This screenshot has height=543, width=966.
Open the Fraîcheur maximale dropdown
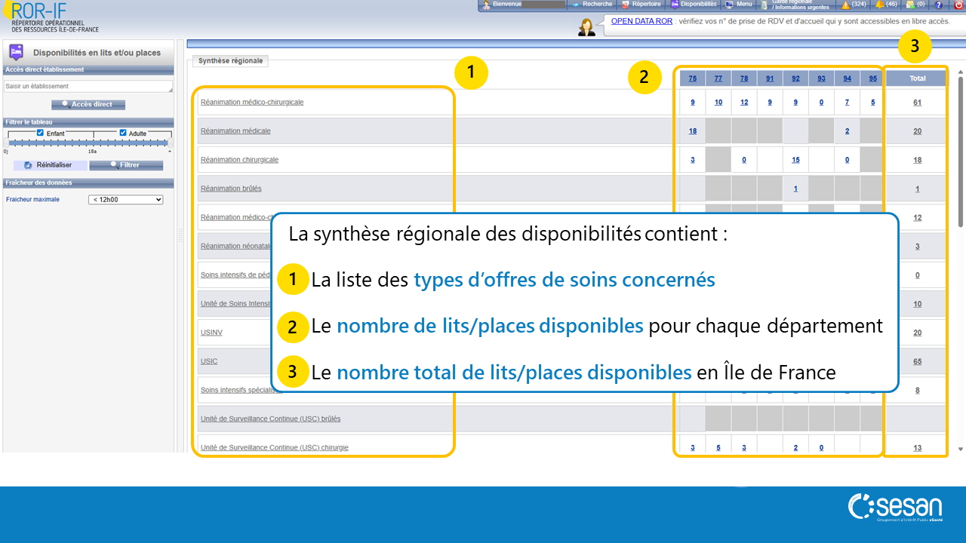click(x=125, y=200)
